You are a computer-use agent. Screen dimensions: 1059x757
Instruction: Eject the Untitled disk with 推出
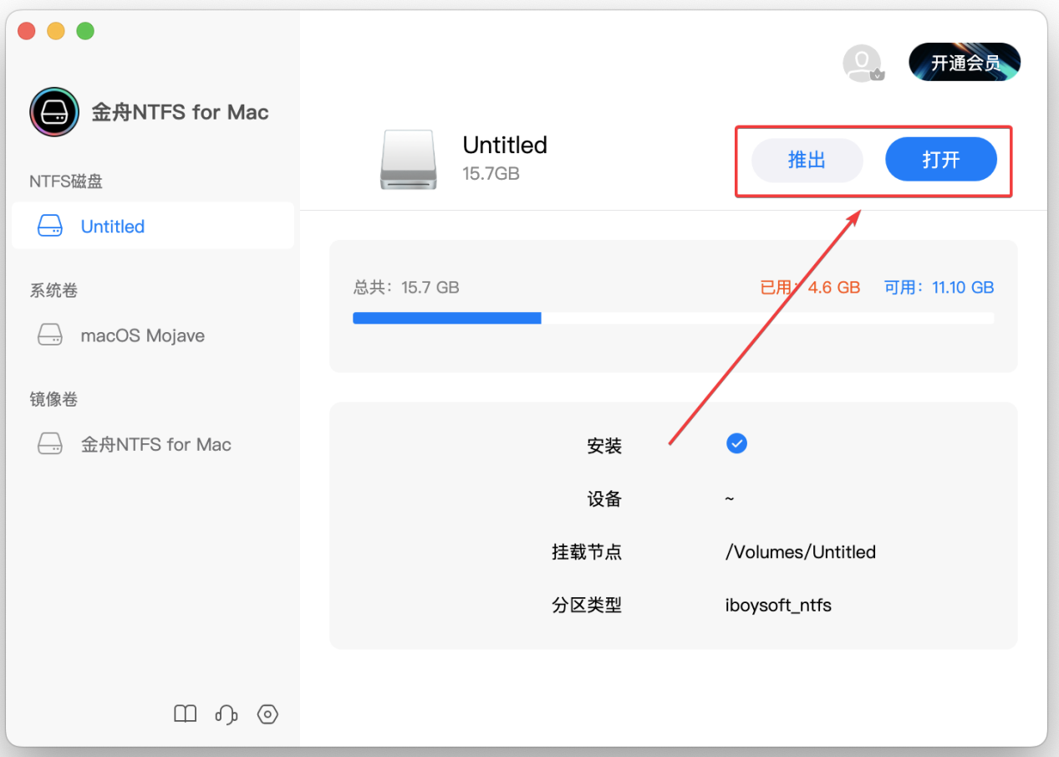point(807,160)
